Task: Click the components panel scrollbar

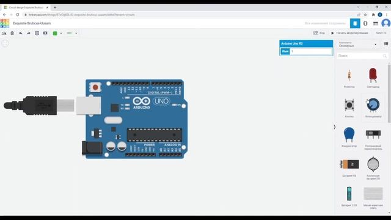Action: click(389, 94)
